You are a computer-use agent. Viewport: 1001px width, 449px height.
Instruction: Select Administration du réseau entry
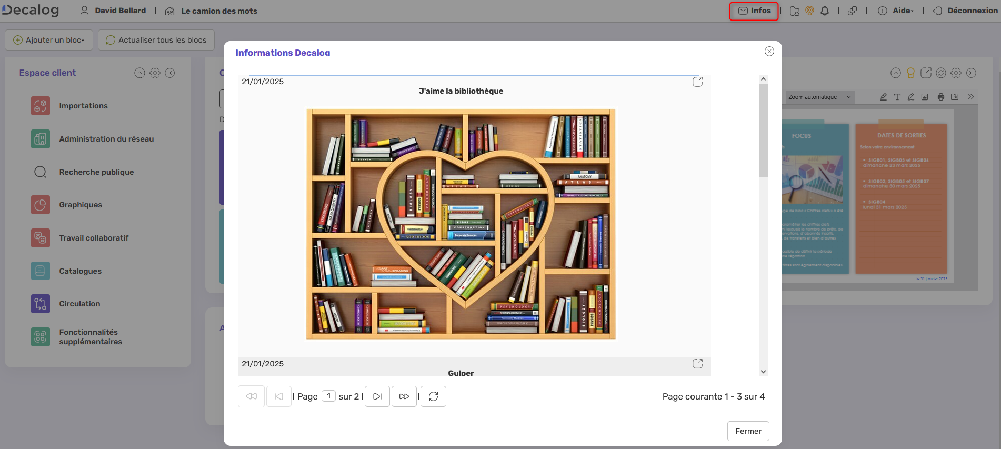point(106,139)
